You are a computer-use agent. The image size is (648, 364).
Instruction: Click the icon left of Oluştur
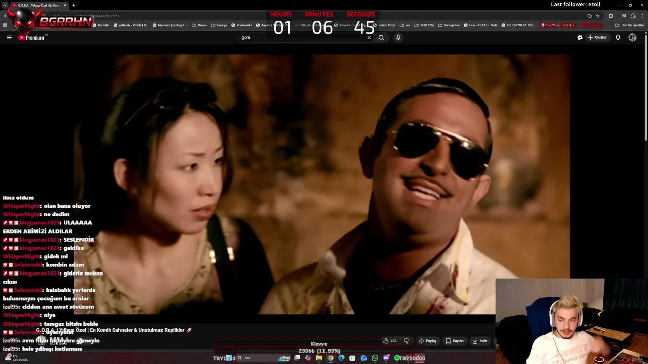click(x=580, y=37)
